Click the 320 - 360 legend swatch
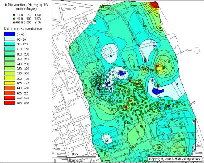The image size is (204, 163). tap(9, 73)
